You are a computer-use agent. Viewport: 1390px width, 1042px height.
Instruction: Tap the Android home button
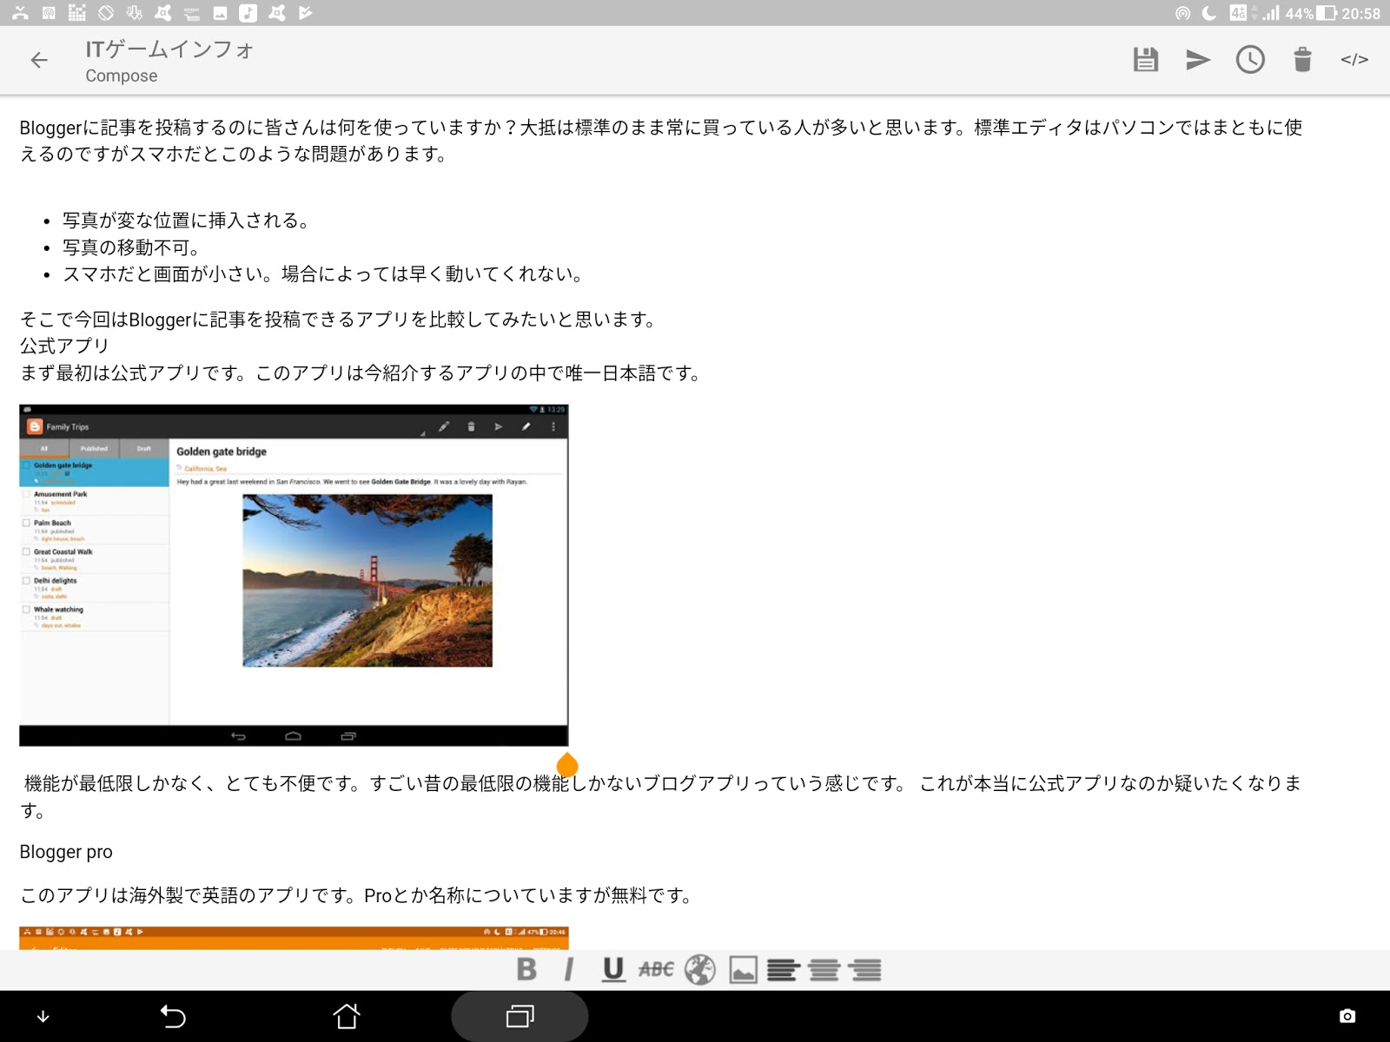[x=347, y=1016]
